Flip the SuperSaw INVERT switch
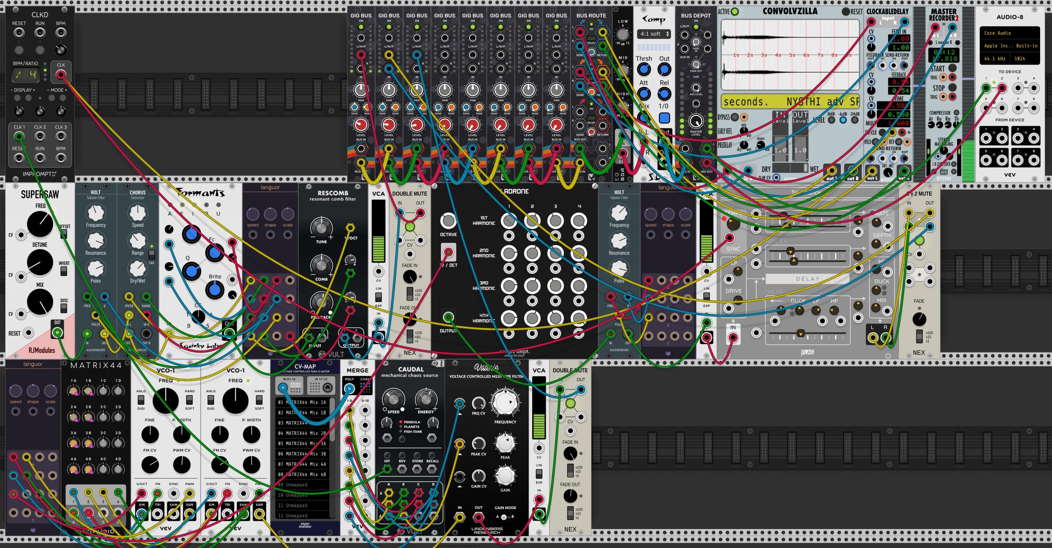Screen dimensions: 1052x548 [64, 271]
